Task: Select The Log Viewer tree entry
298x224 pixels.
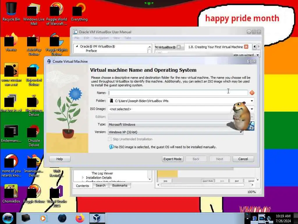Action: (102, 173)
